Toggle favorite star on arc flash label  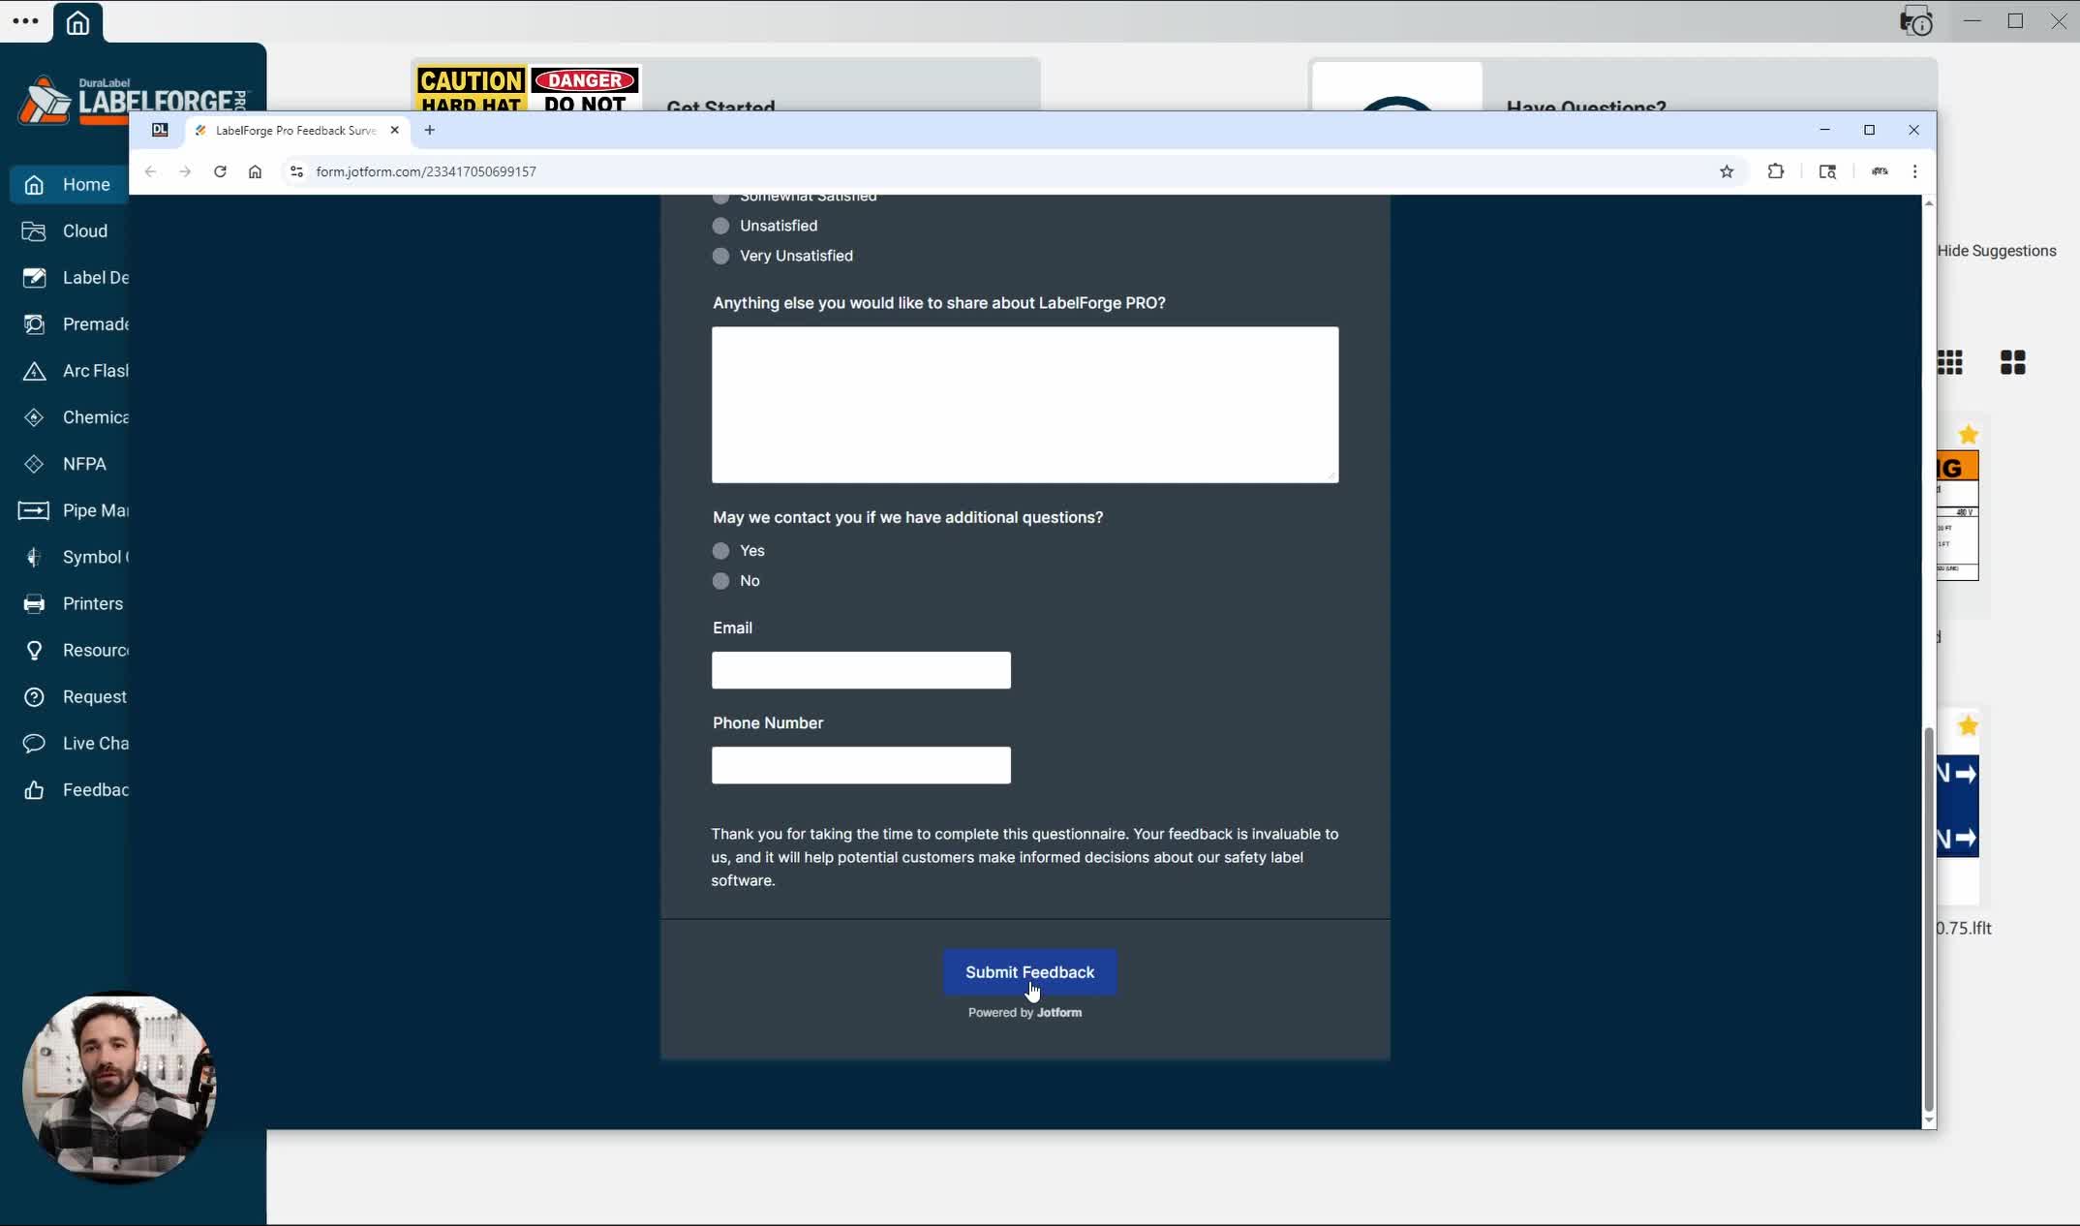coord(1968,435)
